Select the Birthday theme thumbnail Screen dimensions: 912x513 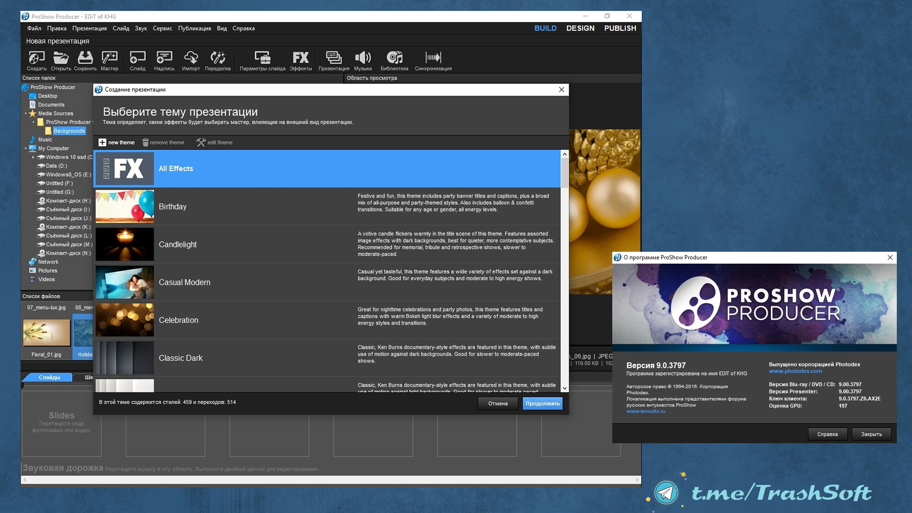(124, 207)
